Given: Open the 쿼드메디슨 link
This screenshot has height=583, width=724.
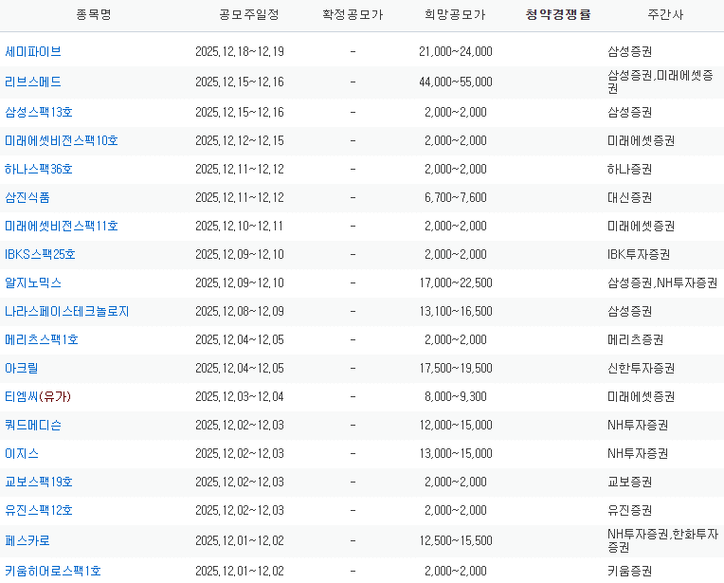Looking at the screenshot, I should 33,425.
